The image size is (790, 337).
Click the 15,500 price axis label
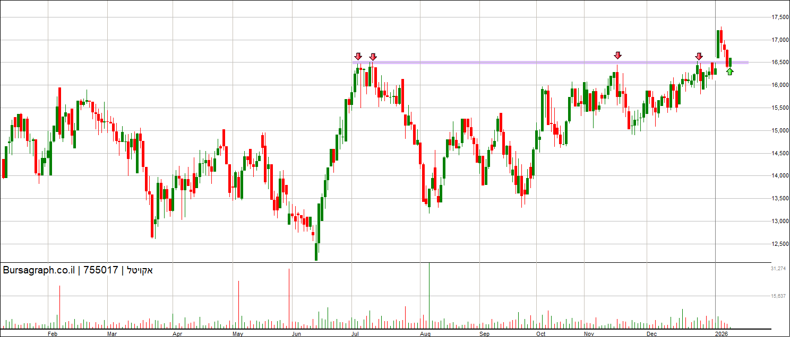779,108
